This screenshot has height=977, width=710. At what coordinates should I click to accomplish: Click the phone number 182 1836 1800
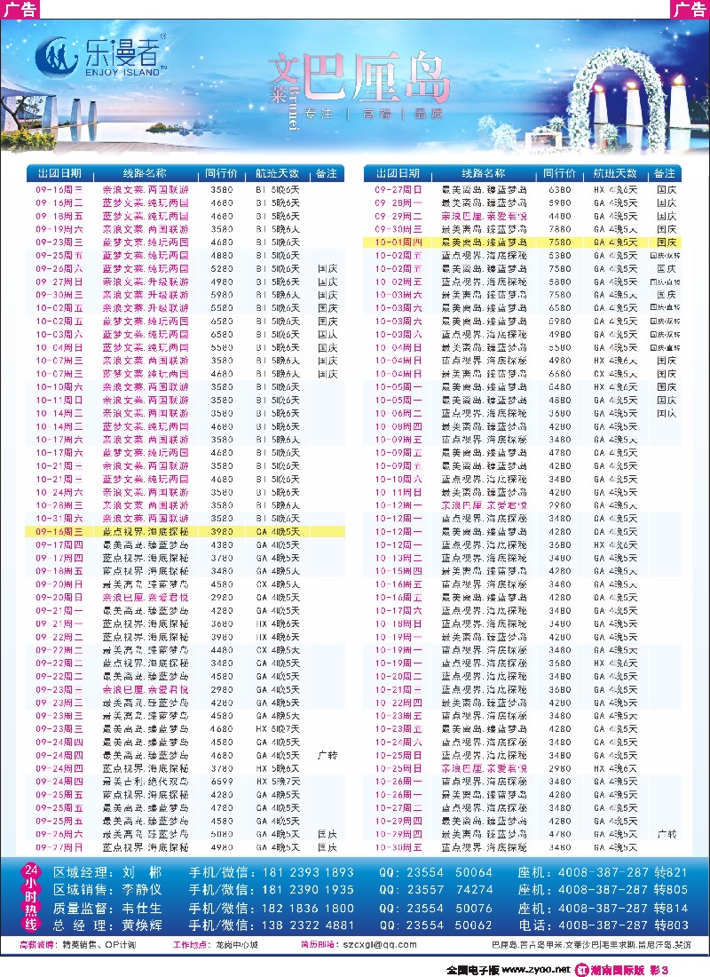coord(308,908)
